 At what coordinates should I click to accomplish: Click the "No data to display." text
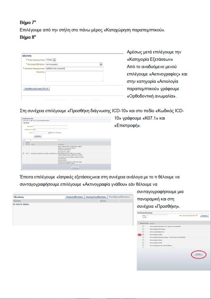point(21,204)
